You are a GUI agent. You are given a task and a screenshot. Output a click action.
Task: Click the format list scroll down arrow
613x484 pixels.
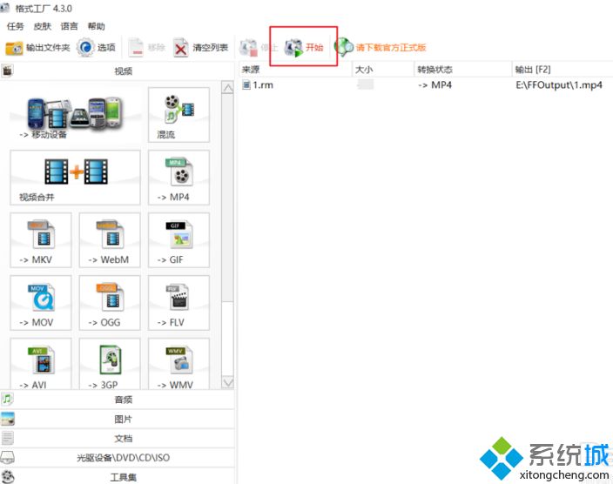click(227, 382)
